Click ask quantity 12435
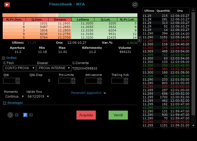The width and height of the screenshot is (197, 141). 111,37
